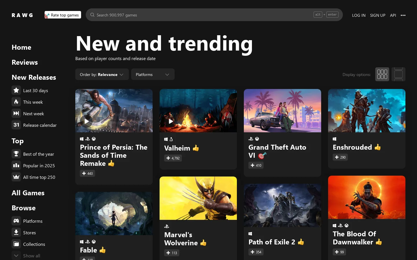Add Enshrouded via the 290 button
The width and height of the screenshot is (417, 260).
tap(340, 157)
